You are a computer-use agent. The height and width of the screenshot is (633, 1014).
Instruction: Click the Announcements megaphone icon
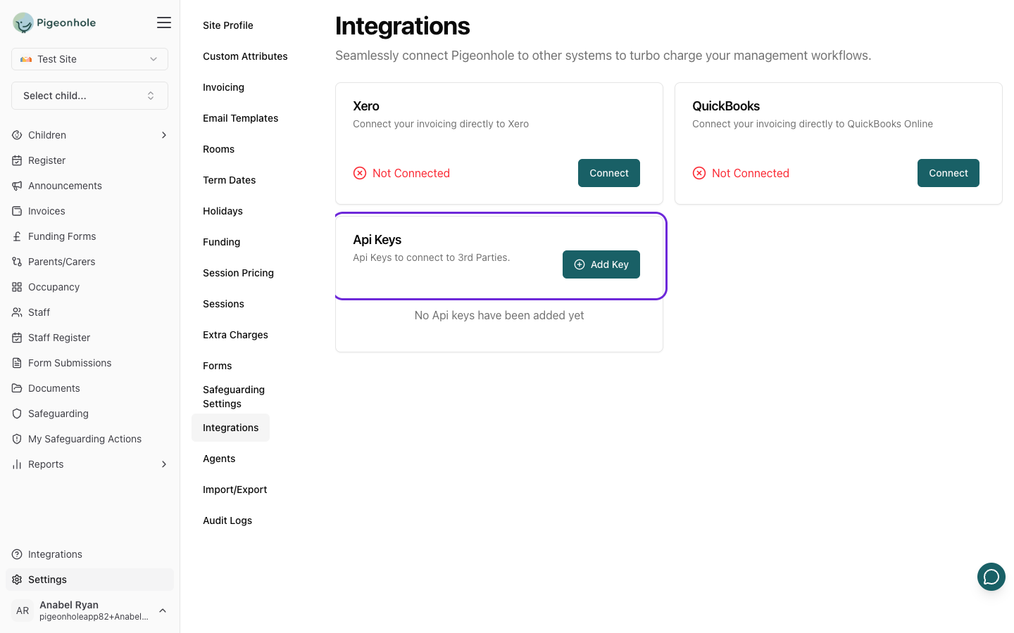(17, 186)
